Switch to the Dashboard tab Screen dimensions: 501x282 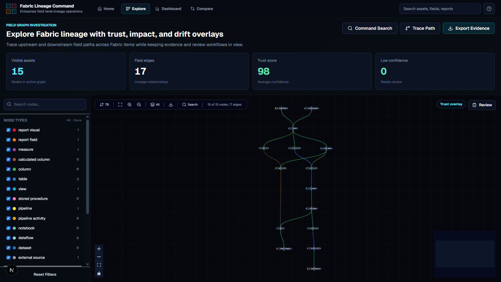pyautogui.click(x=168, y=9)
